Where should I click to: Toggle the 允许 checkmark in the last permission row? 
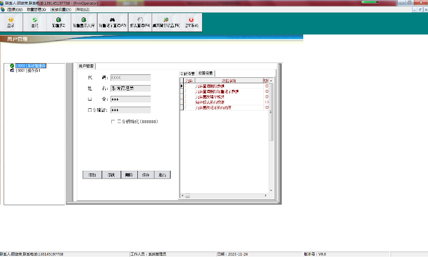coord(185,108)
